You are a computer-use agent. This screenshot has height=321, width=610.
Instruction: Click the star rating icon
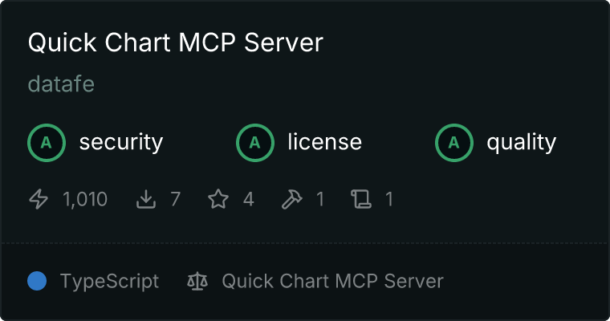(x=218, y=199)
